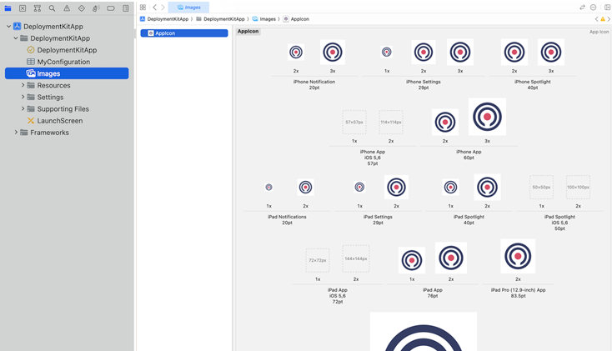Go back with the left chevron
This screenshot has height=351, width=612.
click(x=154, y=8)
